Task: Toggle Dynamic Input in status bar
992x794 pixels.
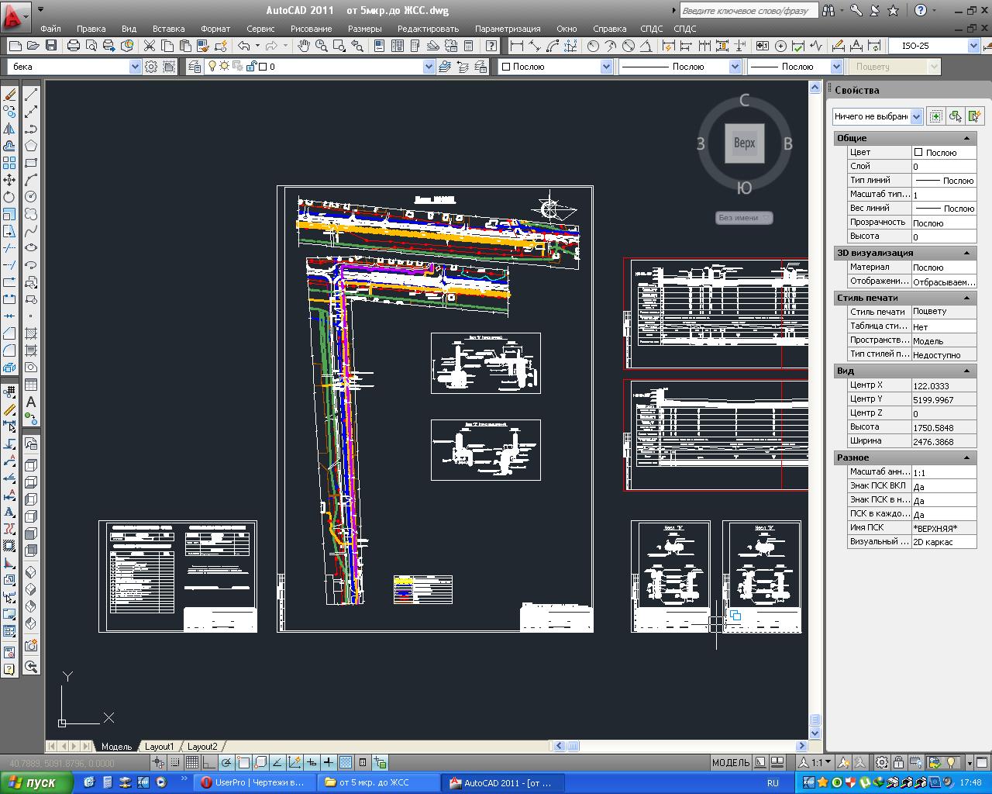Action: point(312,762)
